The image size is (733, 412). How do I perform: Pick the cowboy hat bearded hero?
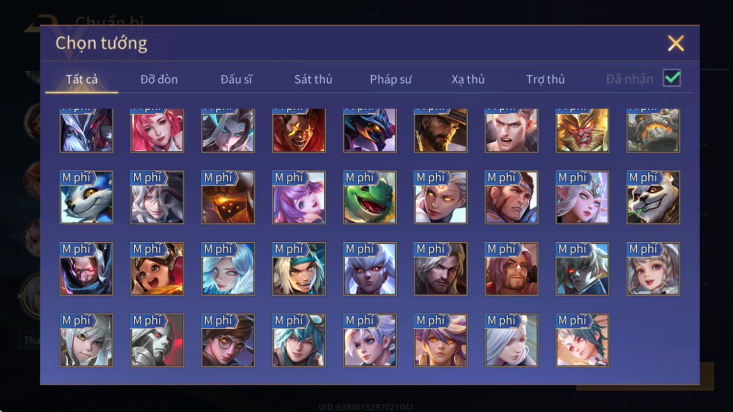pos(441,130)
